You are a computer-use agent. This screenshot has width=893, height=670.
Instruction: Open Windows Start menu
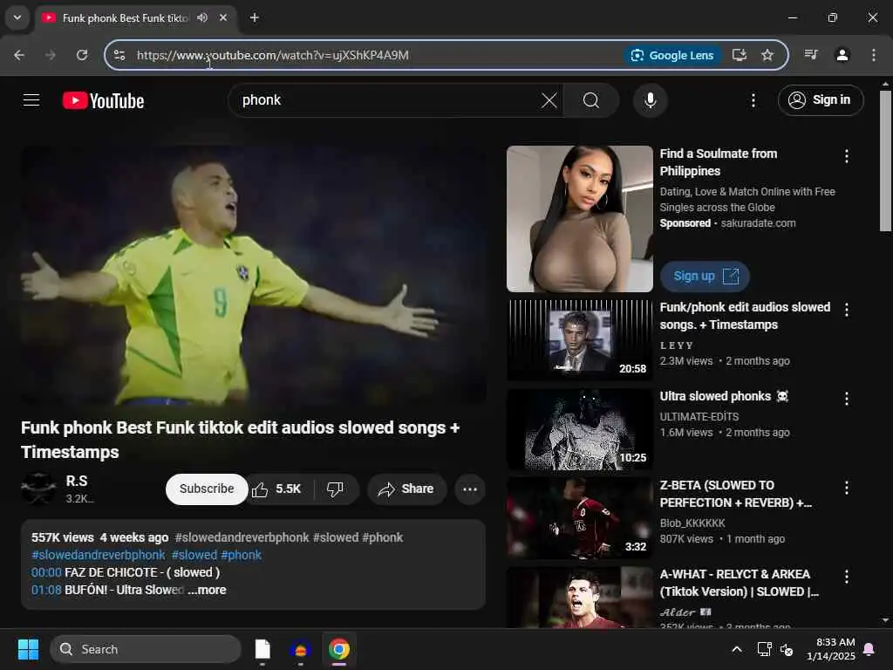point(28,649)
